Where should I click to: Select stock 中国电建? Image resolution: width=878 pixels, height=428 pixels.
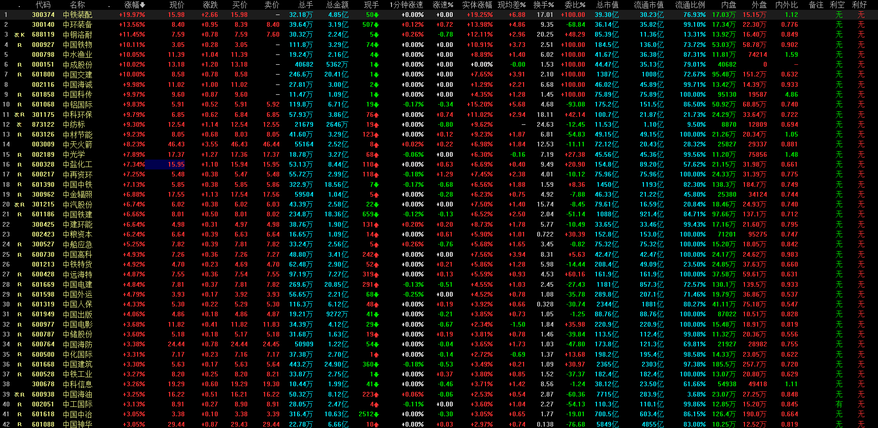coord(78,284)
